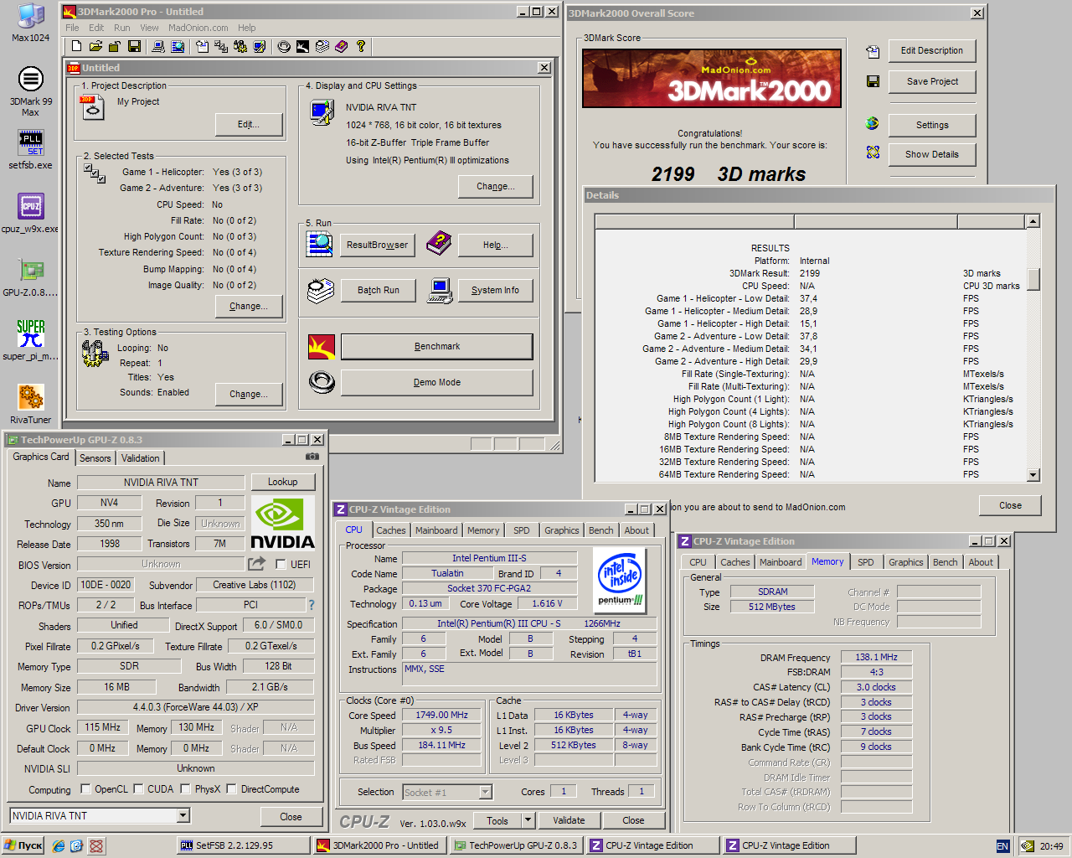Click the Details scrollbar up arrow
Image resolution: width=1072 pixels, height=858 pixels.
[1033, 221]
